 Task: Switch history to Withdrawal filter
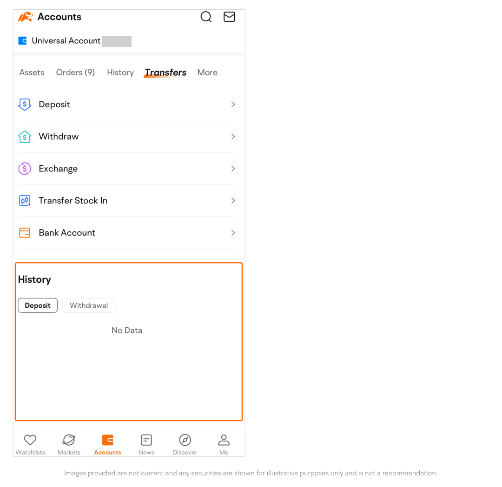click(x=89, y=305)
